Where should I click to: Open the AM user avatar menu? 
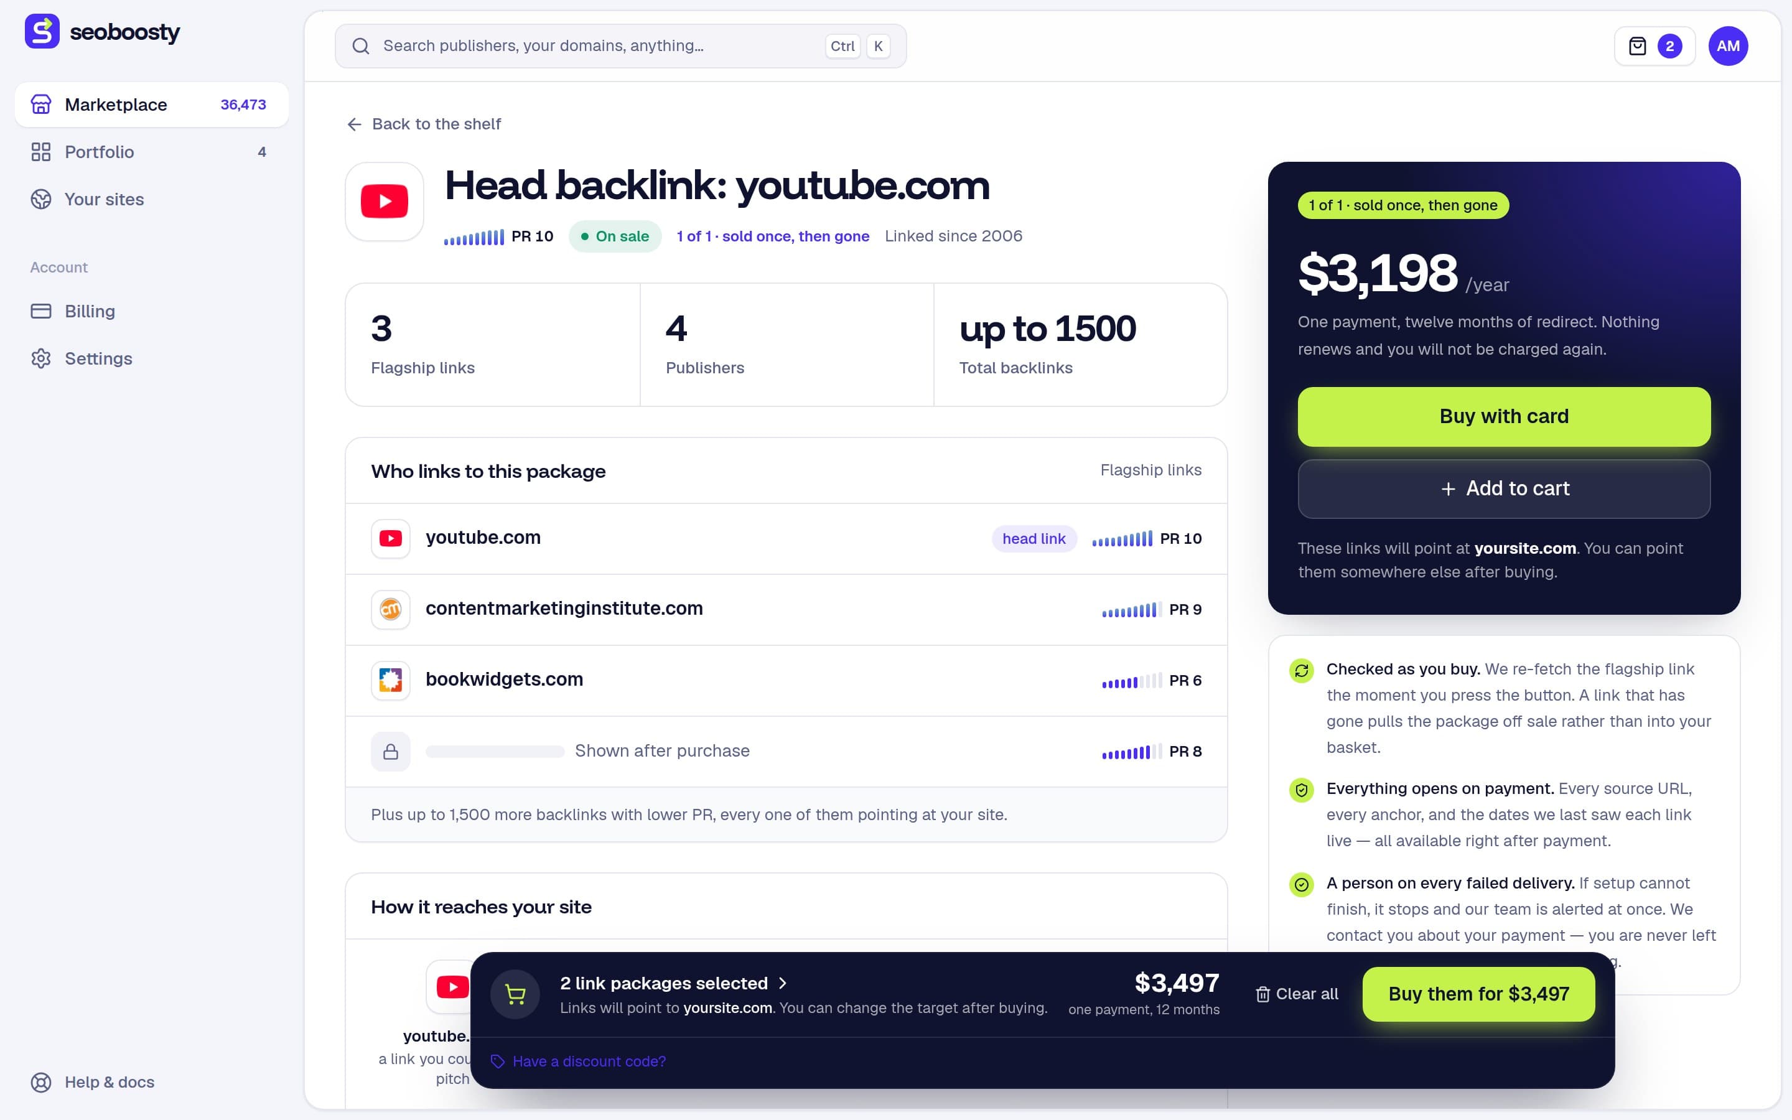[x=1727, y=46]
